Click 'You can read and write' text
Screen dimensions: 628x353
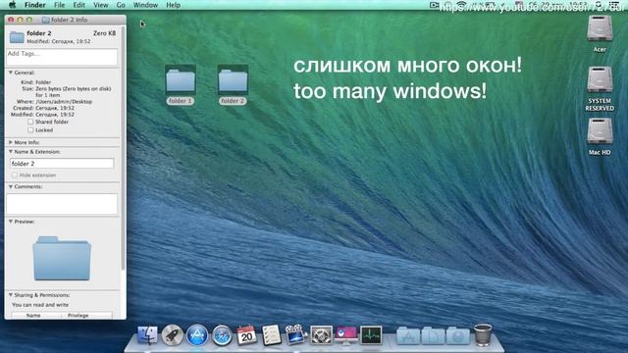point(40,305)
